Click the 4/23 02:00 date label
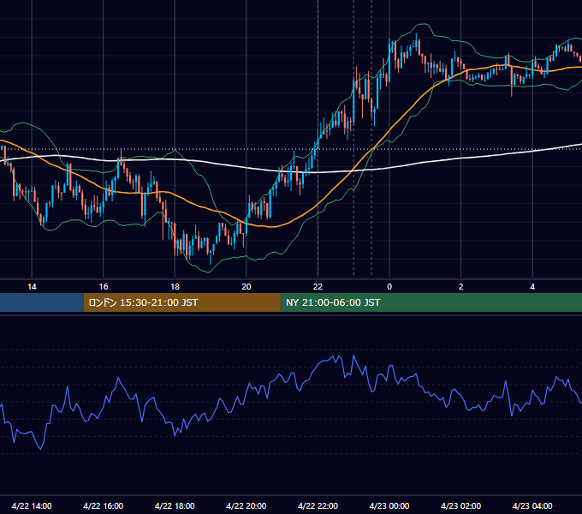The height and width of the screenshot is (514, 582). point(460,505)
